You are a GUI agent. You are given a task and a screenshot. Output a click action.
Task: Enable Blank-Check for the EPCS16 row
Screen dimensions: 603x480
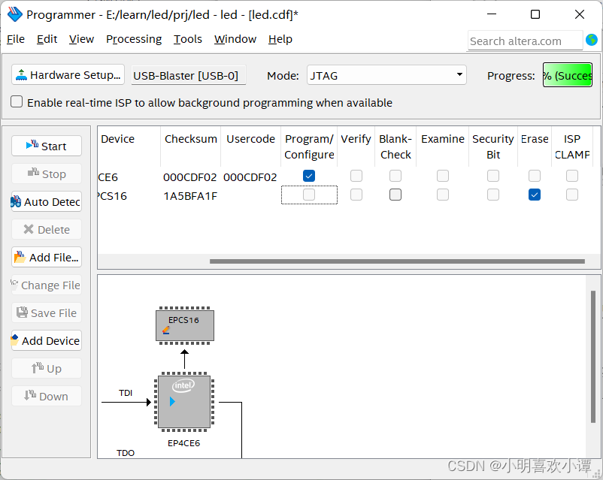[395, 195]
